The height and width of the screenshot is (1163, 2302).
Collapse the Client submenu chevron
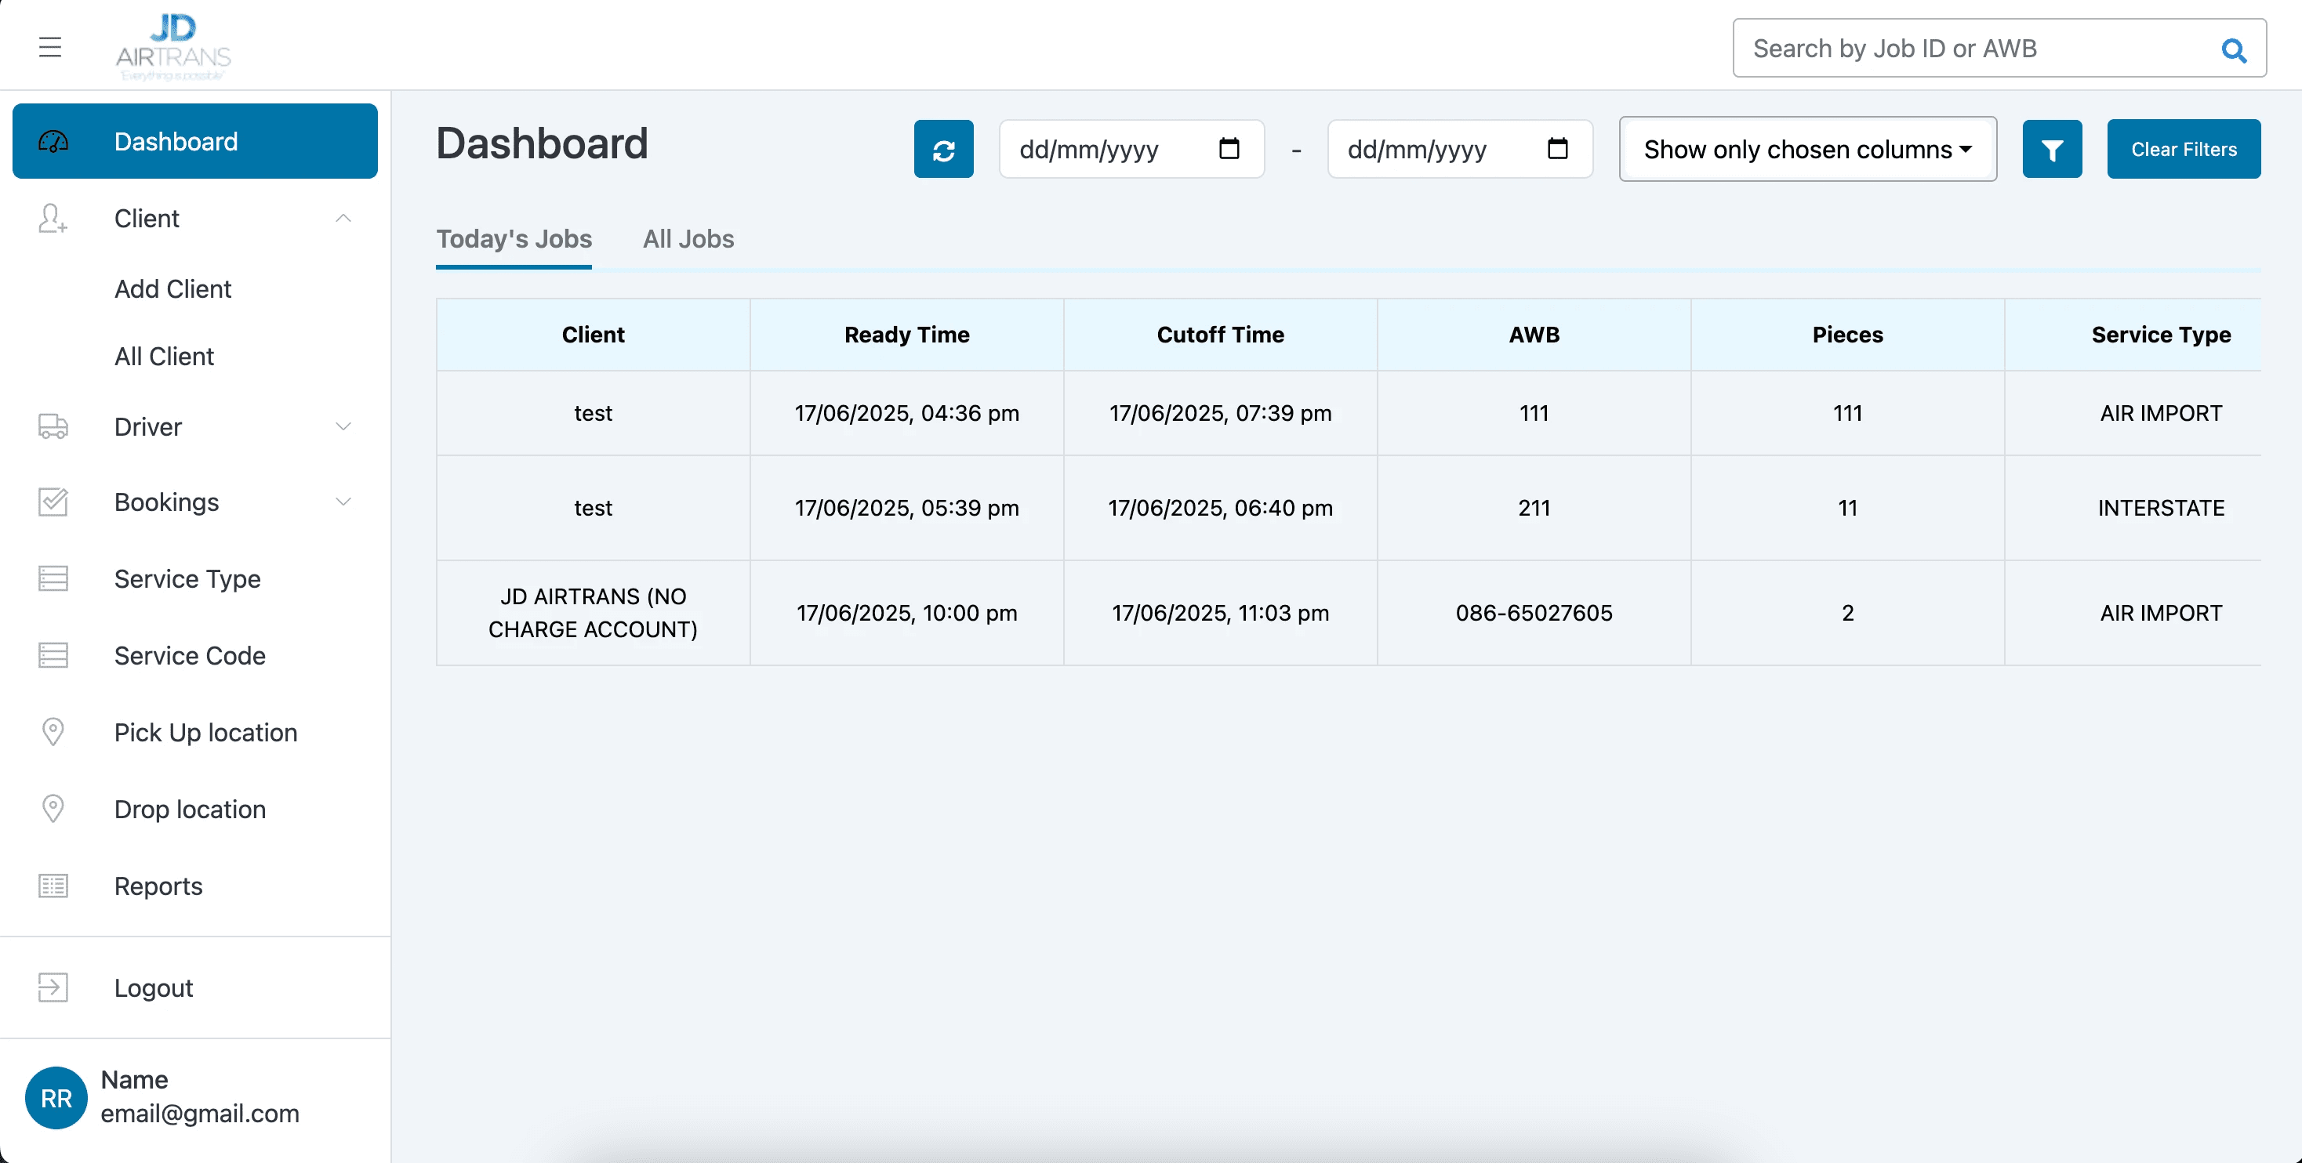[343, 218]
